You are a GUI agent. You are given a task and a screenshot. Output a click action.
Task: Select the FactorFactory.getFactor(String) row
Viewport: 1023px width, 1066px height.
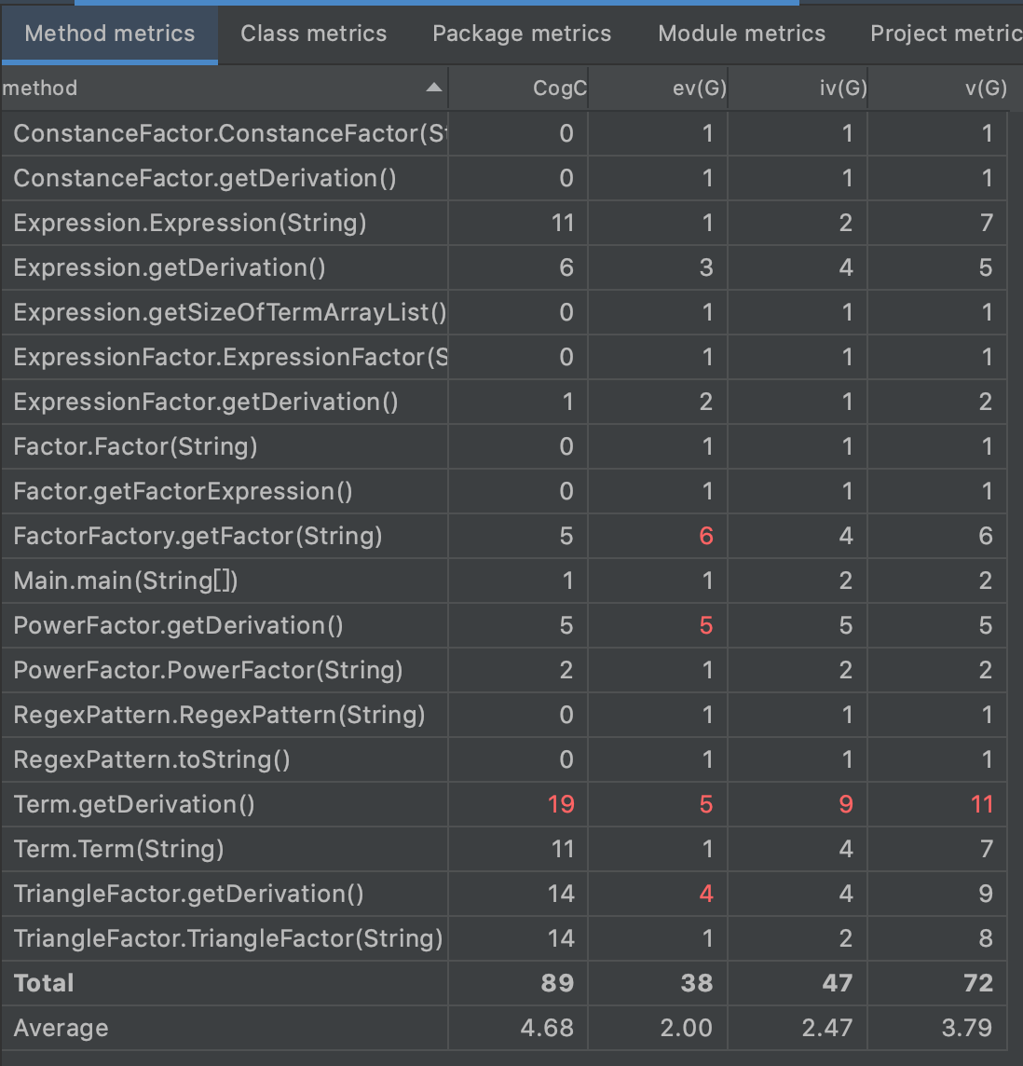[198, 536]
